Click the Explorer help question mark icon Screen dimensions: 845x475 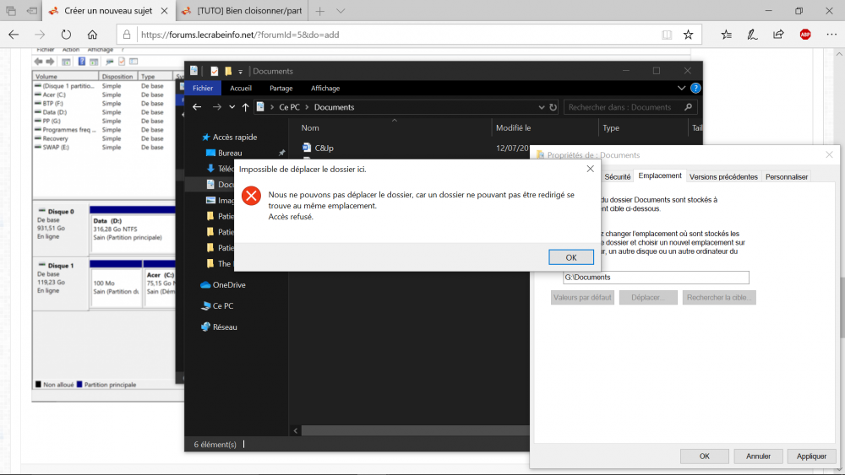pyautogui.click(x=695, y=88)
